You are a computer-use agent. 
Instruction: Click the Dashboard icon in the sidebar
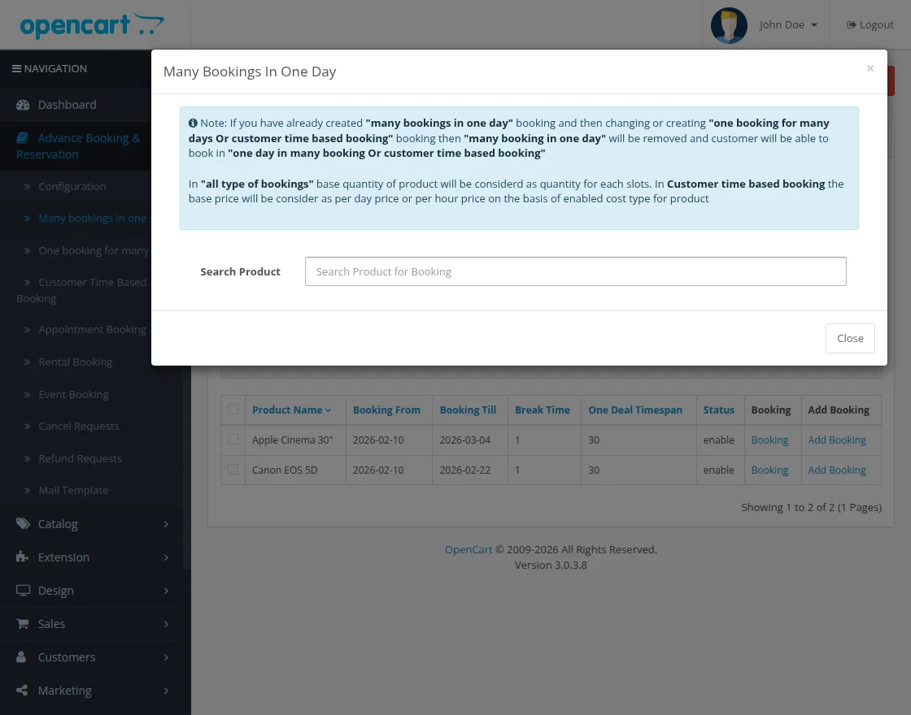[x=23, y=104]
